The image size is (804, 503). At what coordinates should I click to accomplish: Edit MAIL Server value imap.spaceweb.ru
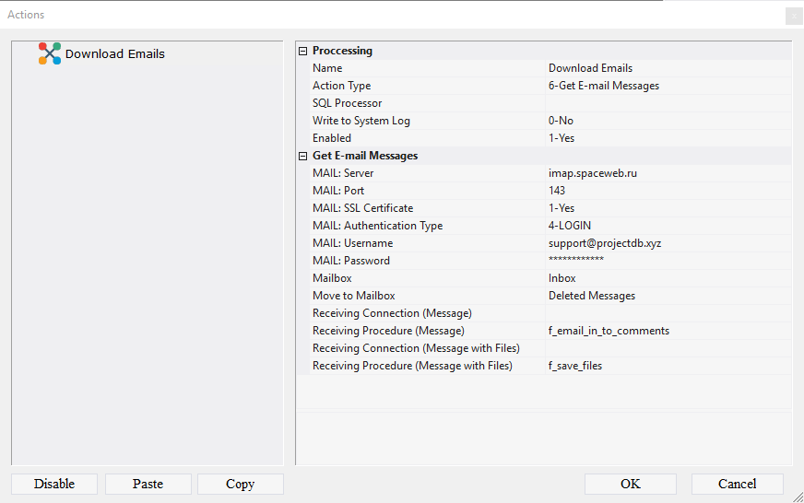pos(668,173)
